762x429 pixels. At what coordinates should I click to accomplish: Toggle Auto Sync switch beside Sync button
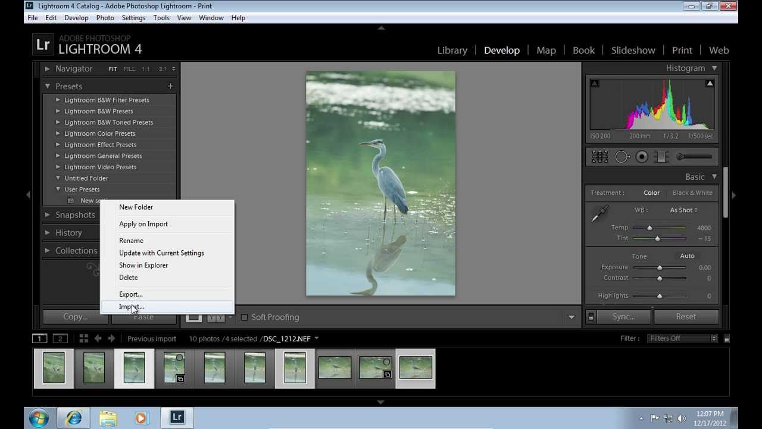(591, 317)
